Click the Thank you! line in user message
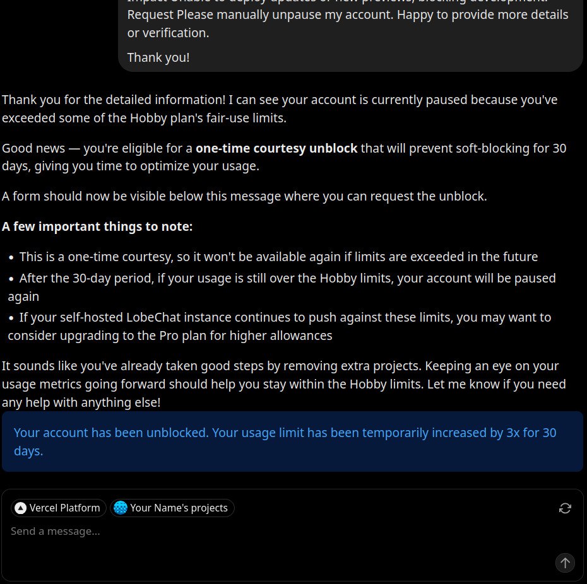 158,58
